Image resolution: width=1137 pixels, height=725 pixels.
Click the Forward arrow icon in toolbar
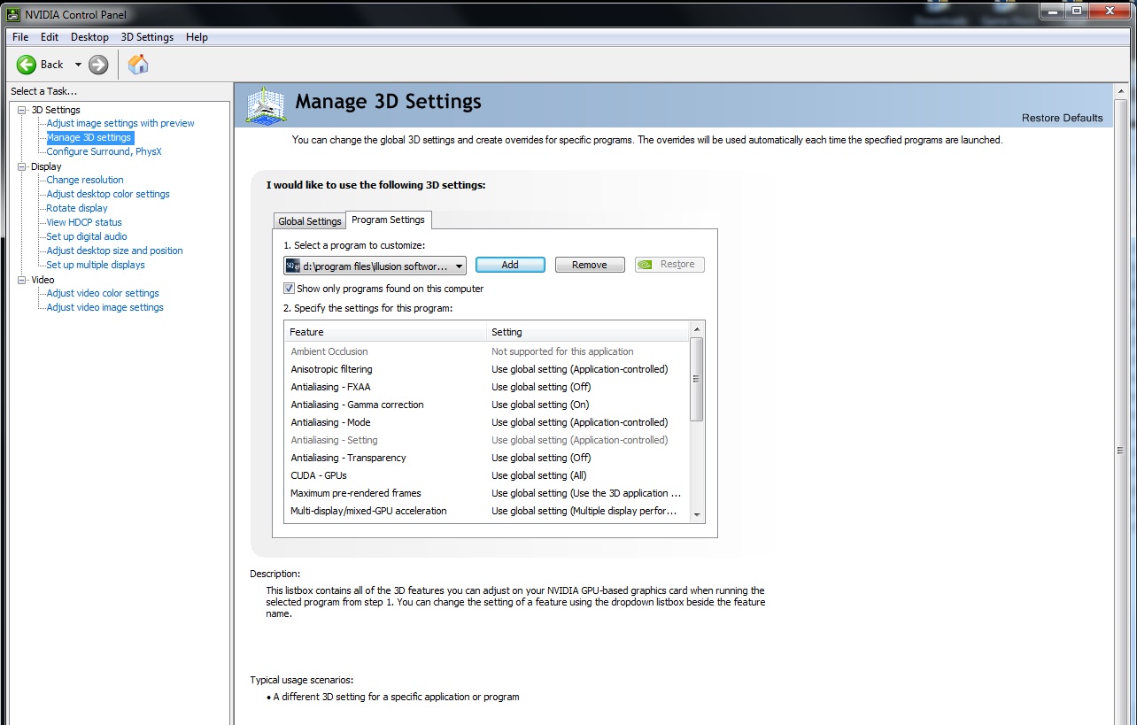[98, 65]
